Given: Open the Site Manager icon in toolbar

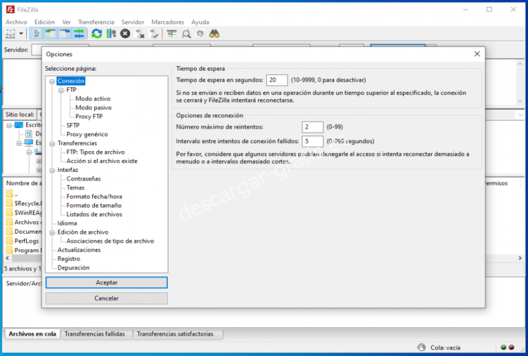Looking at the screenshot, I should point(10,34).
